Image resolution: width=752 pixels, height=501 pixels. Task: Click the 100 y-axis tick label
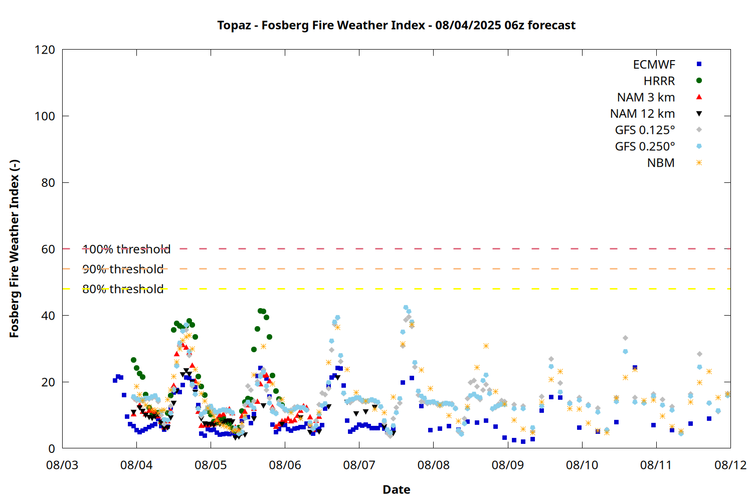coord(45,116)
